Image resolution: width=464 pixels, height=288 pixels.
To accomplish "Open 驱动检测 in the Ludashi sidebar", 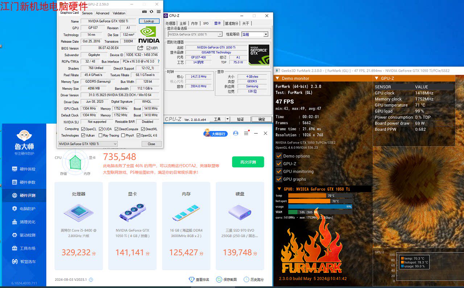I will [x=24, y=235].
